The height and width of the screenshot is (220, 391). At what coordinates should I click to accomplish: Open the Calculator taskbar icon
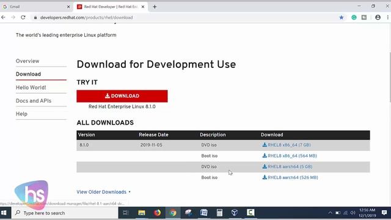[x=219, y=213]
